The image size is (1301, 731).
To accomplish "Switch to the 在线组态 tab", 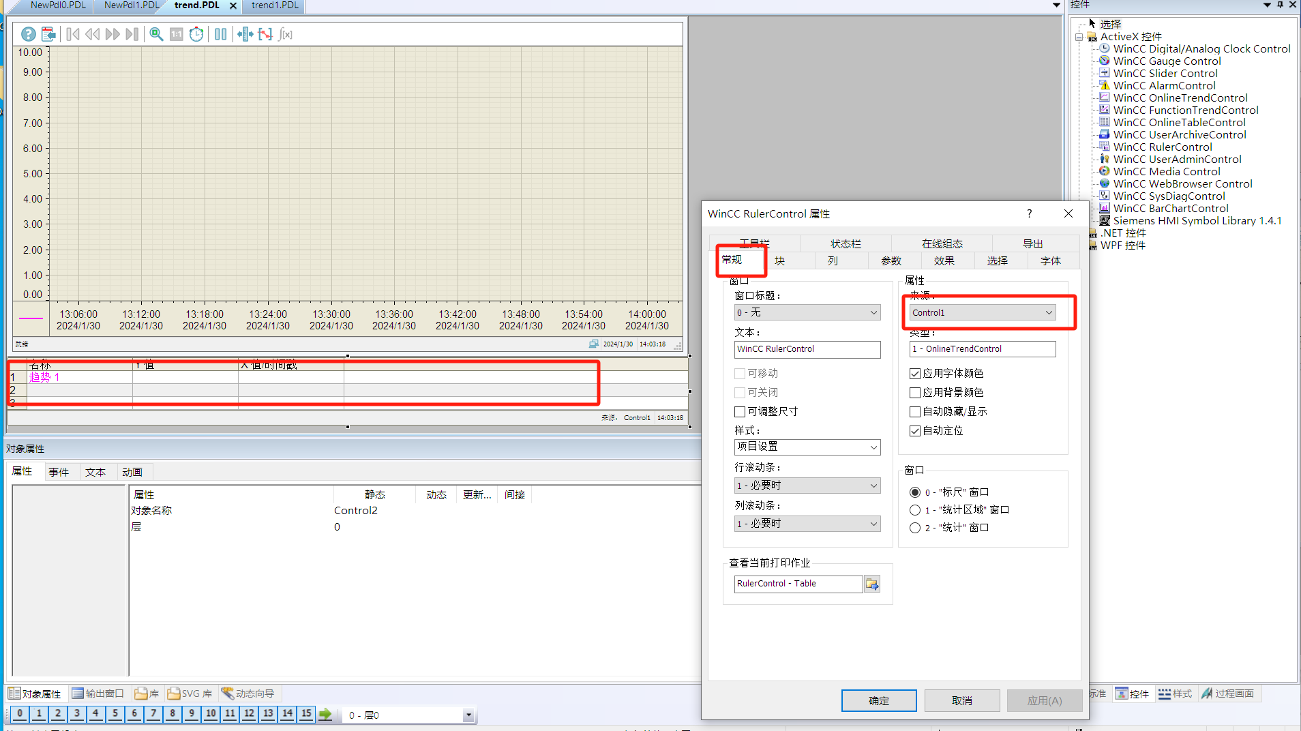I will click(x=942, y=244).
